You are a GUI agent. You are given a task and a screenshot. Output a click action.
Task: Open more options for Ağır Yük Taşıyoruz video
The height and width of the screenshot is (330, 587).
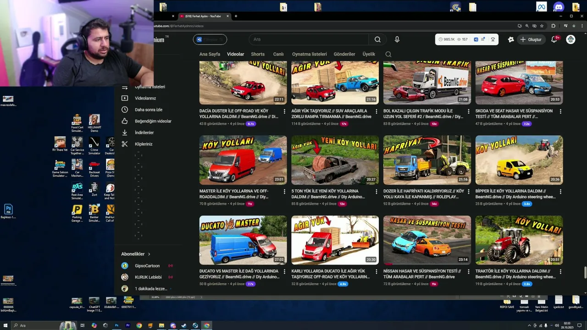tap(377, 111)
